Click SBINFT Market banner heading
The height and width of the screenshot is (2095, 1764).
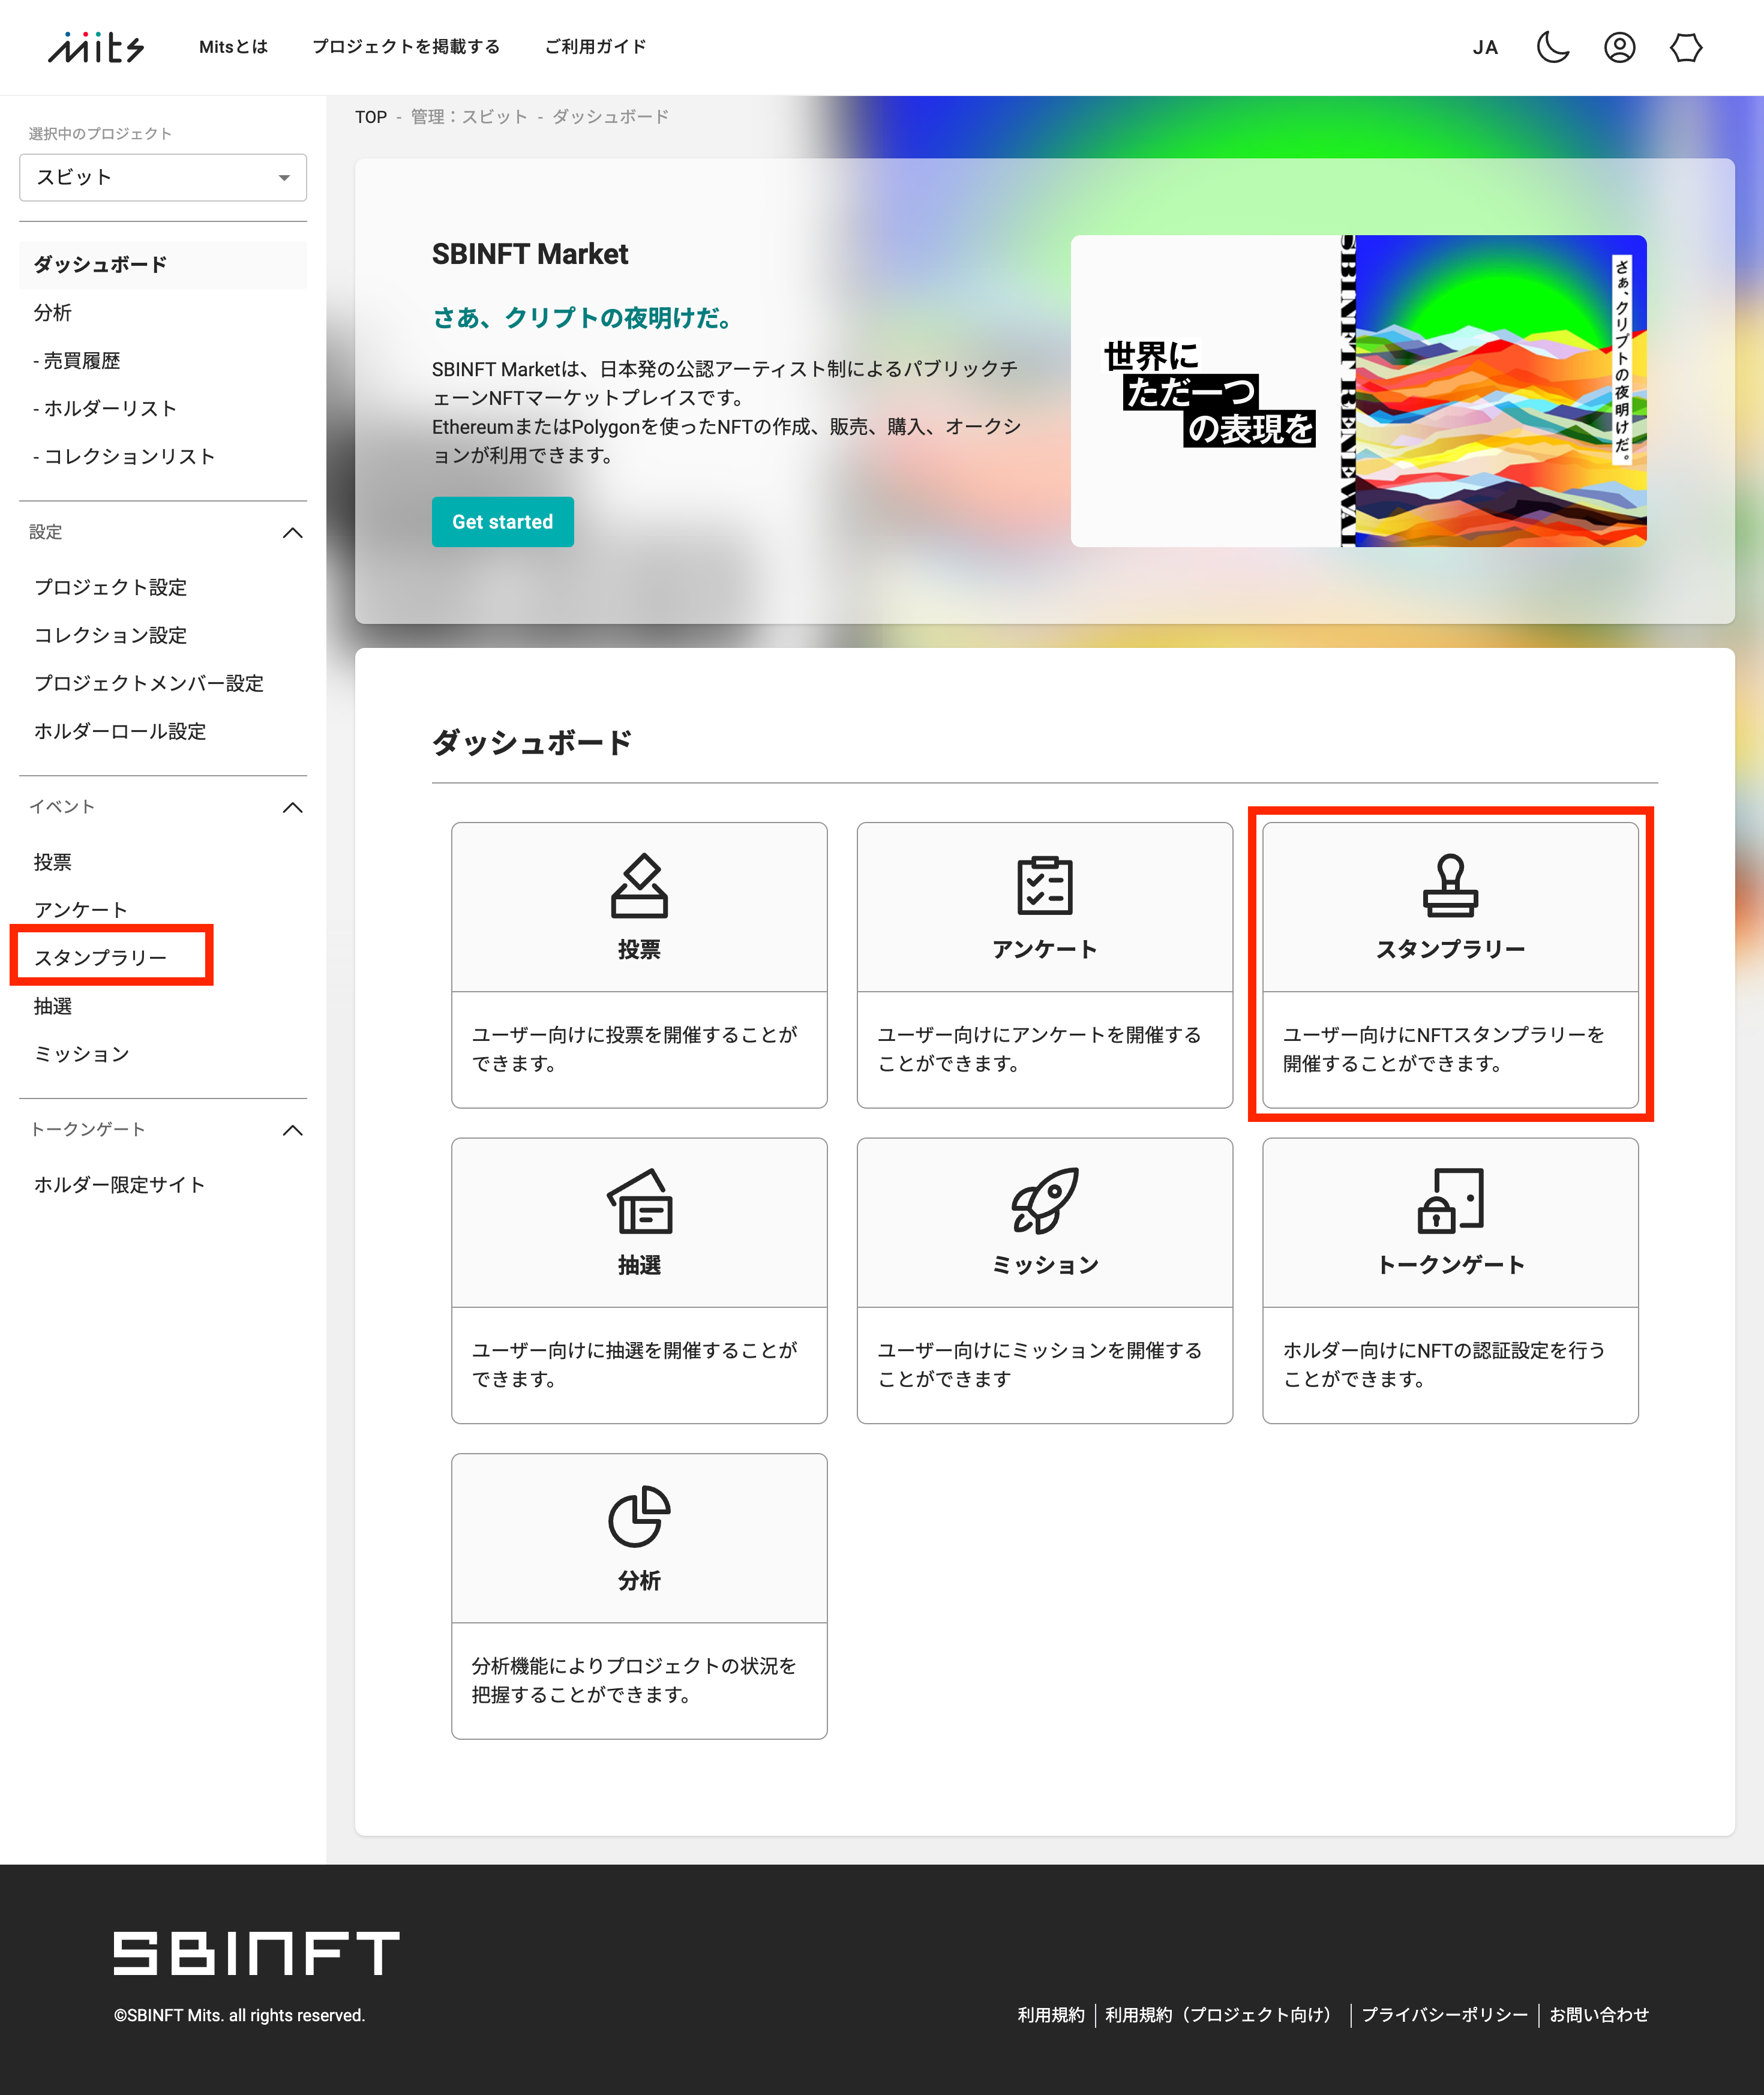click(530, 254)
